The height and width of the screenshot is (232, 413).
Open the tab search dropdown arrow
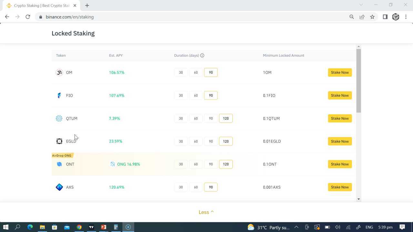pos(361,5)
